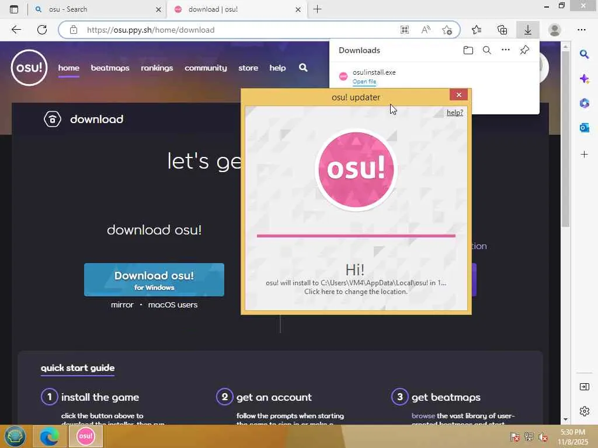Viewport: 598px width, 448px height.
Task: Hide the sidebar with panel icon
Action: [x=584, y=387]
